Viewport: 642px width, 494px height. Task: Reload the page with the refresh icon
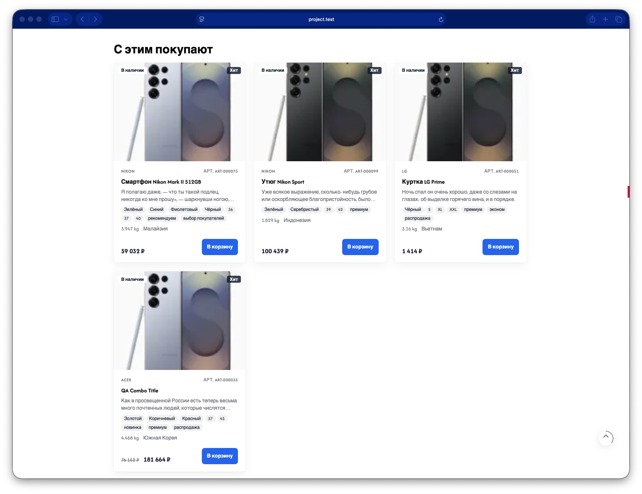click(441, 20)
